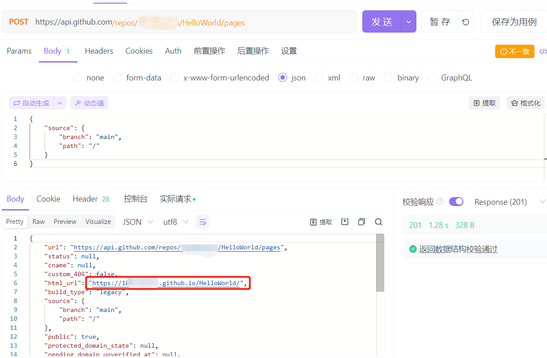Format the JSON request body with 格式化

click(x=526, y=102)
